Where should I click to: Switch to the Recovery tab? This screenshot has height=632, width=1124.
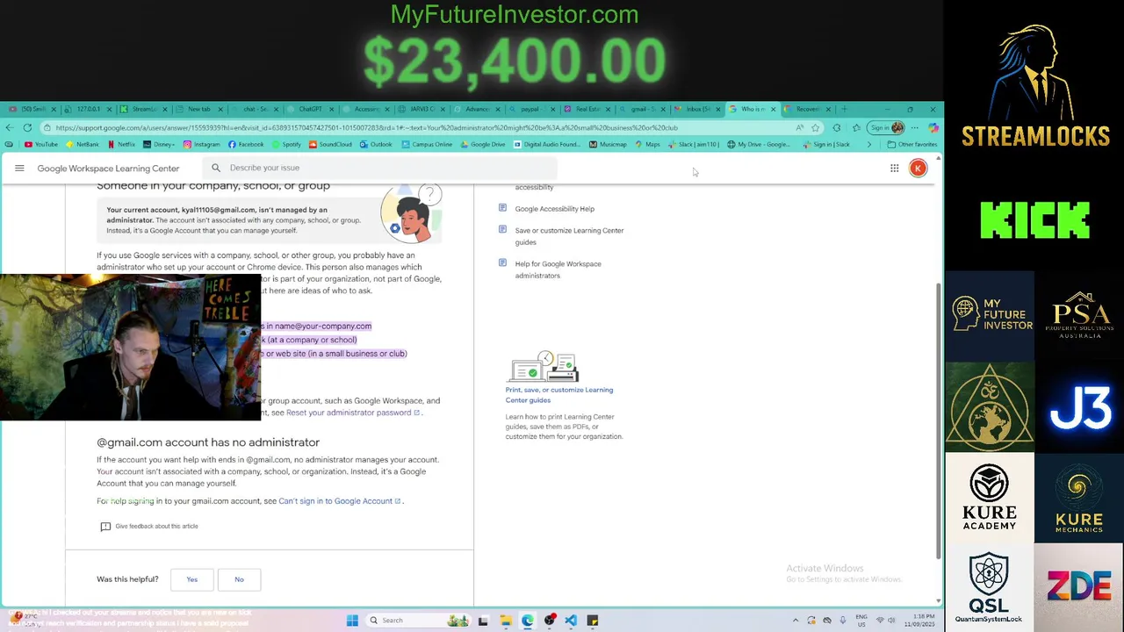pyautogui.click(x=807, y=109)
